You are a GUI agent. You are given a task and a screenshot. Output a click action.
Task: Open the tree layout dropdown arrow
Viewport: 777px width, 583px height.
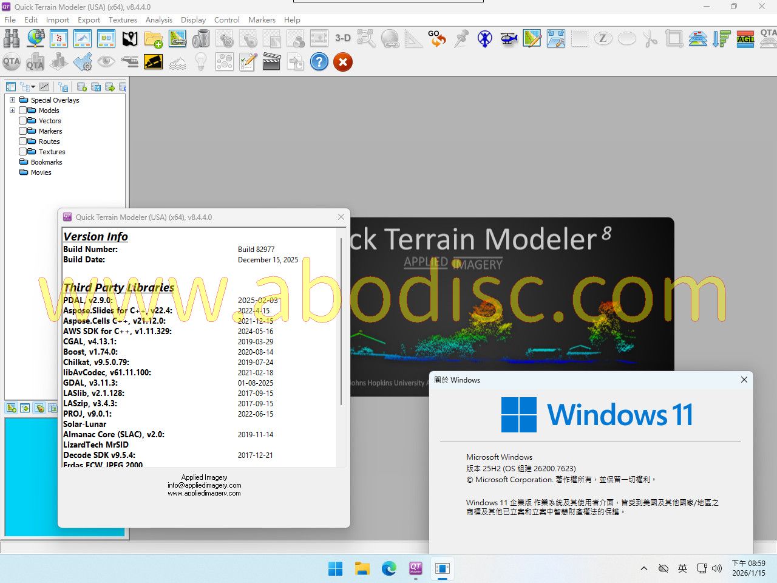(33, 87)
